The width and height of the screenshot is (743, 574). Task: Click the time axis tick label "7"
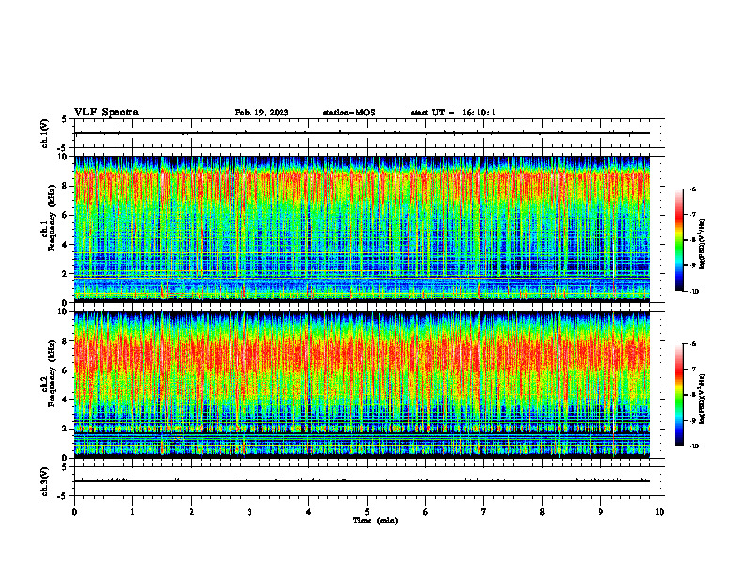pos(484,512)
